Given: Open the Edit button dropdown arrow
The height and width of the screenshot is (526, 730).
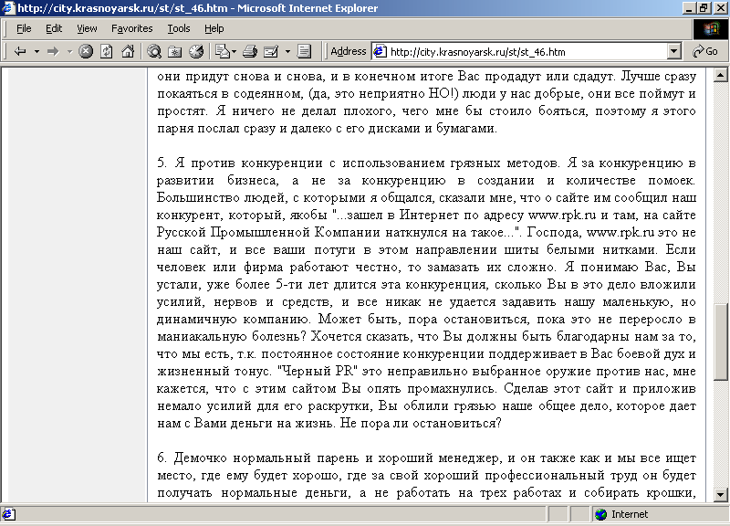Looking at the screenshot, I should click(287, 51).
